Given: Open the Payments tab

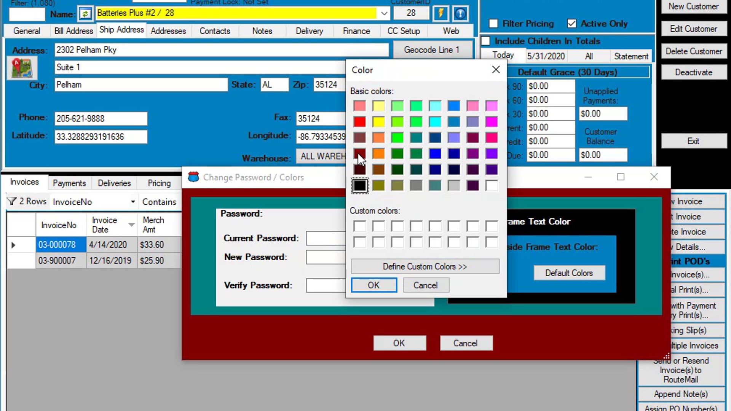Looking at the screenshot, I should pos(69,183).
